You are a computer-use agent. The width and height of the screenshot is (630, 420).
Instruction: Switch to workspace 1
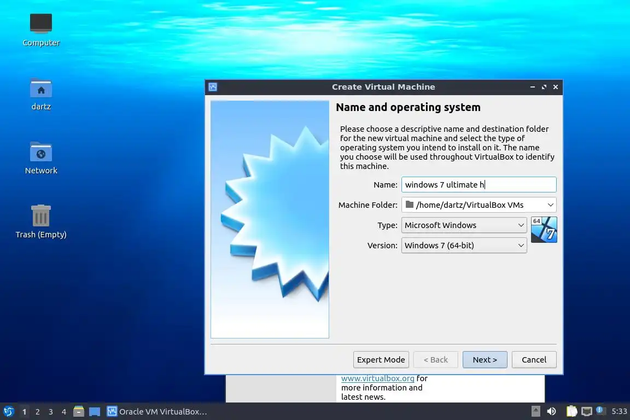25,412
